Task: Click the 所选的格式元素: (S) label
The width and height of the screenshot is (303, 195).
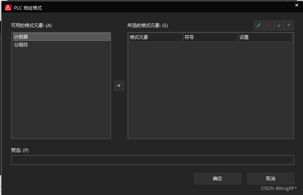Action: [x=147, y=26]
